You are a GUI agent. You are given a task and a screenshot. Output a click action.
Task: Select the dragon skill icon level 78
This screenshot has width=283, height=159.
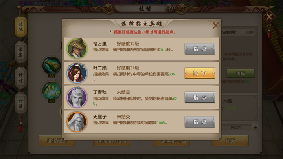51,66
